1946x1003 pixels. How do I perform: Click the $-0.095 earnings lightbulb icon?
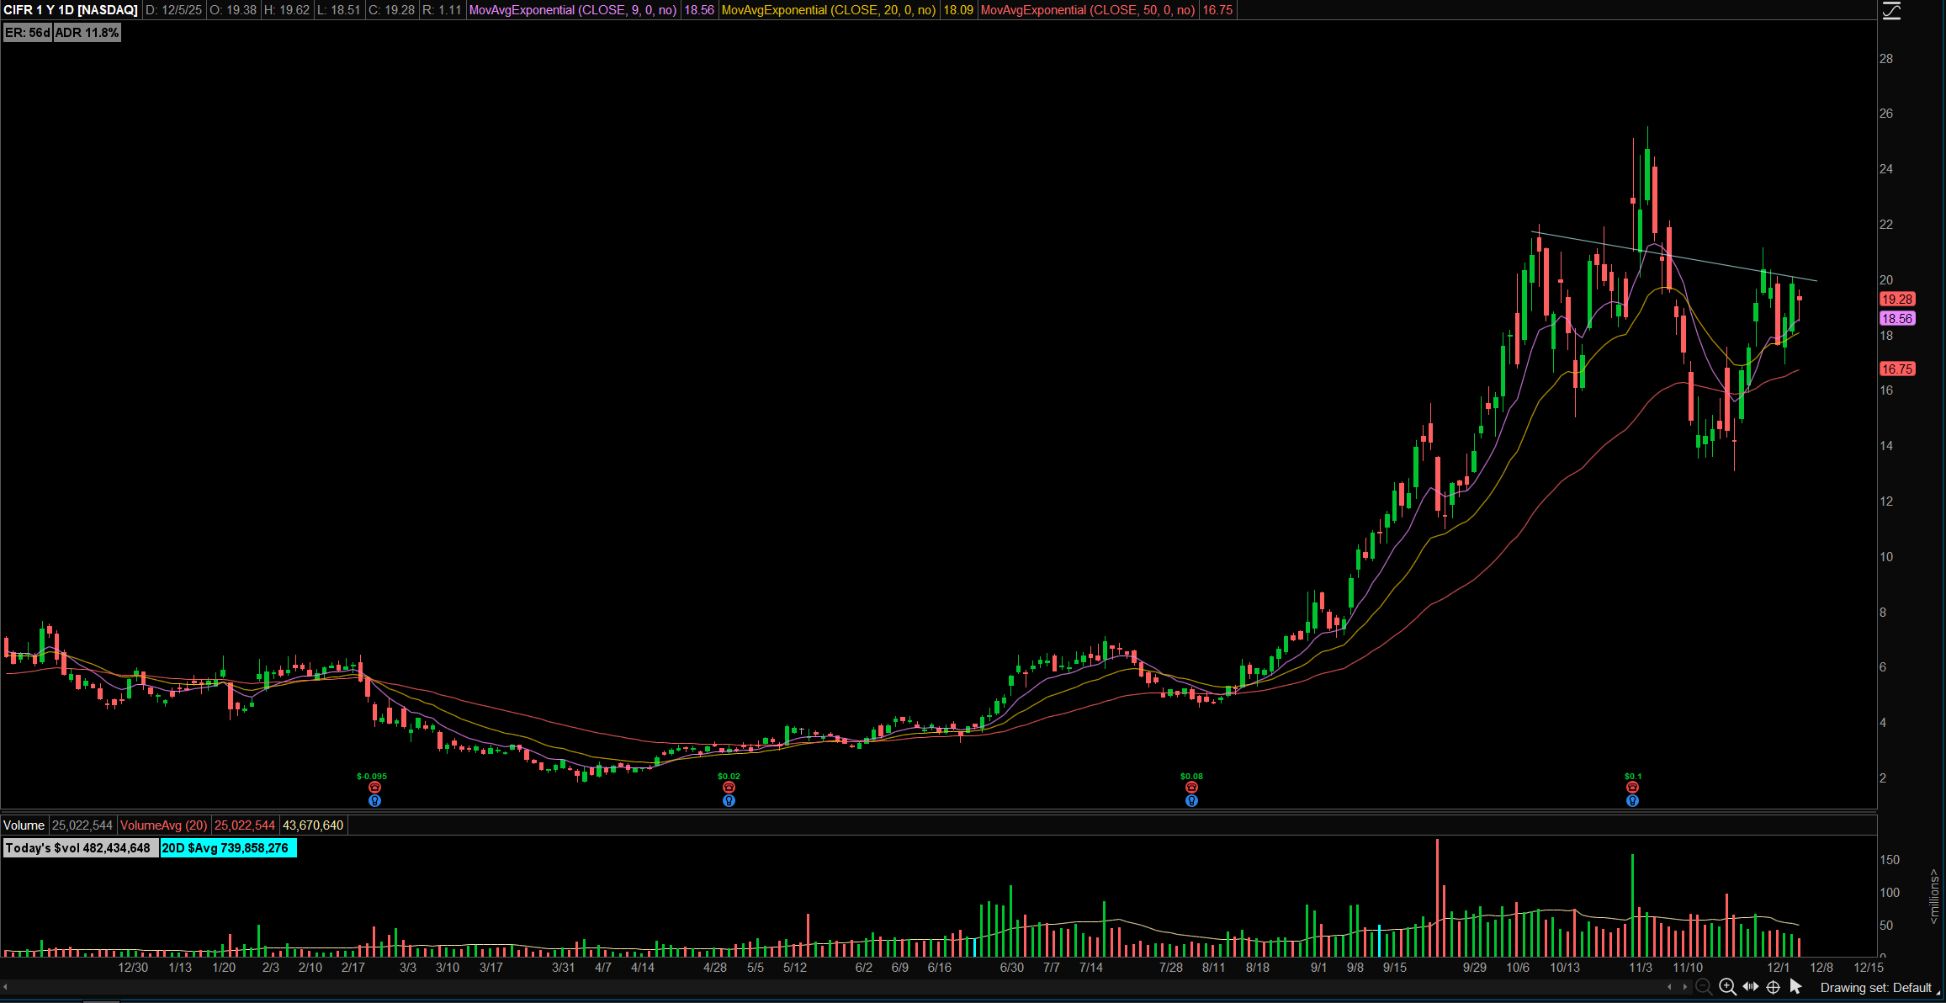[x=374, y=801]
